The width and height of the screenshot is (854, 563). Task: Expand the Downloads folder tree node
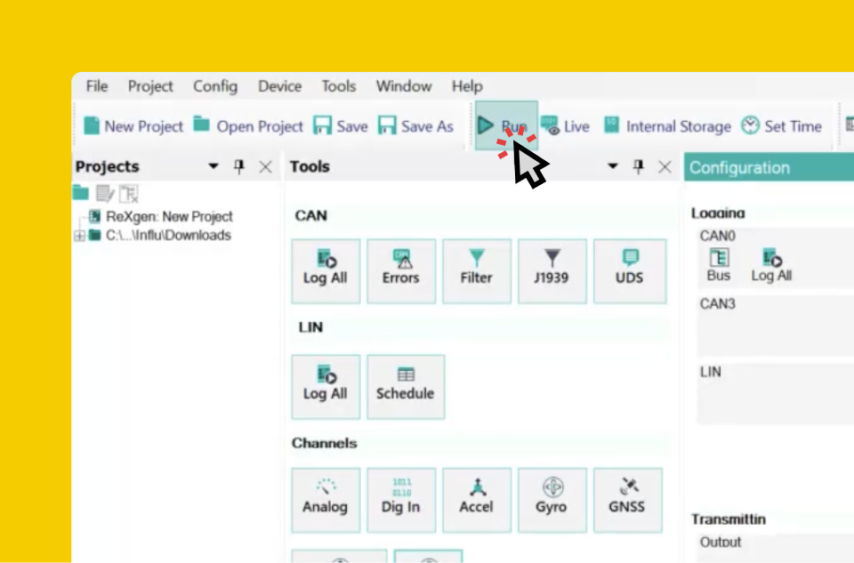tap(79, 235)
